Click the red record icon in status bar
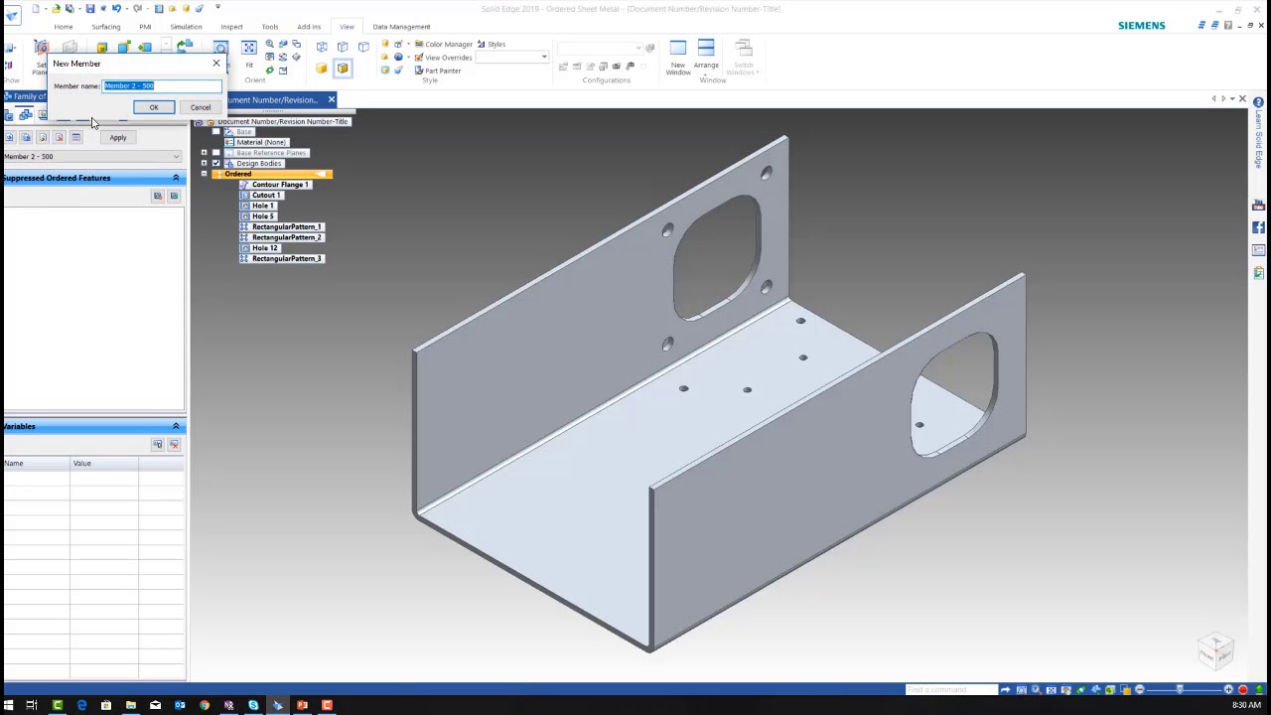This screenshot has height=715, width=1271. (1243, 689)
